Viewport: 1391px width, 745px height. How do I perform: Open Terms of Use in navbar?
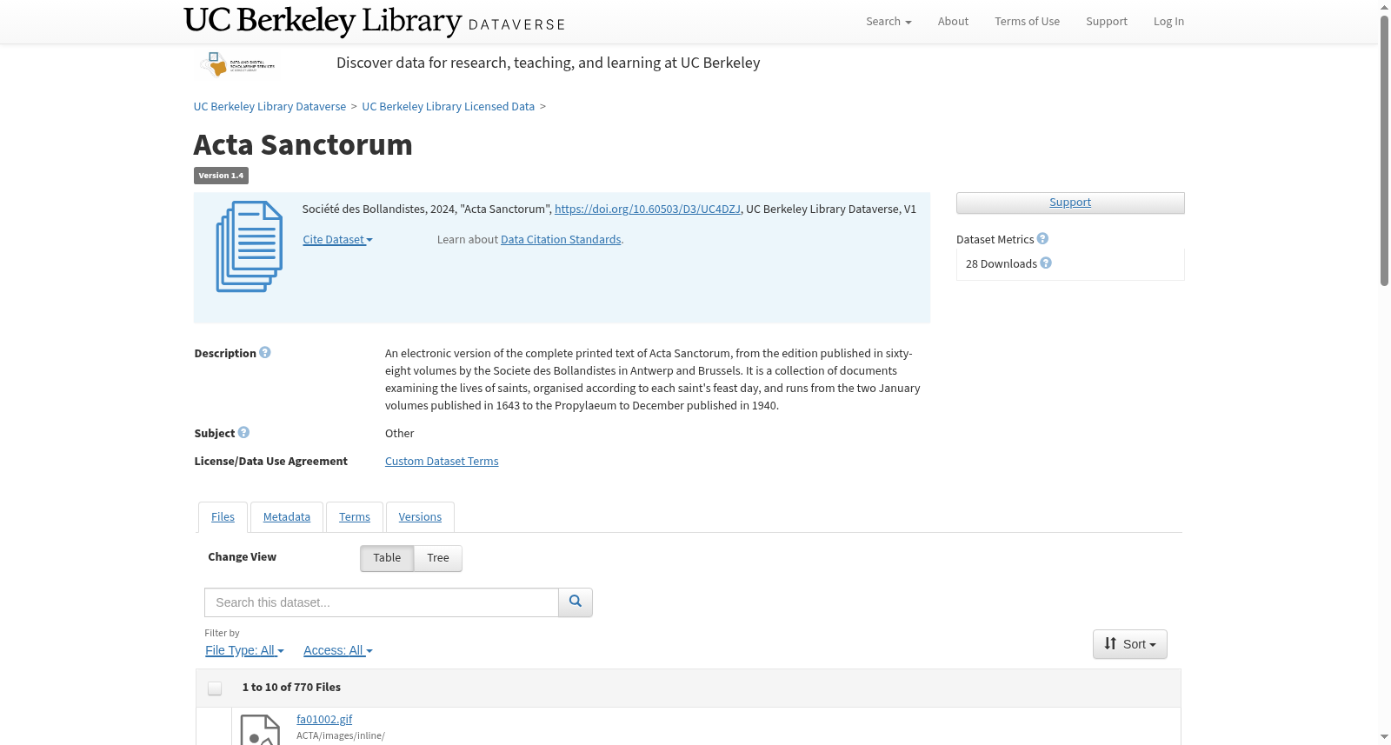[1028, 22]
